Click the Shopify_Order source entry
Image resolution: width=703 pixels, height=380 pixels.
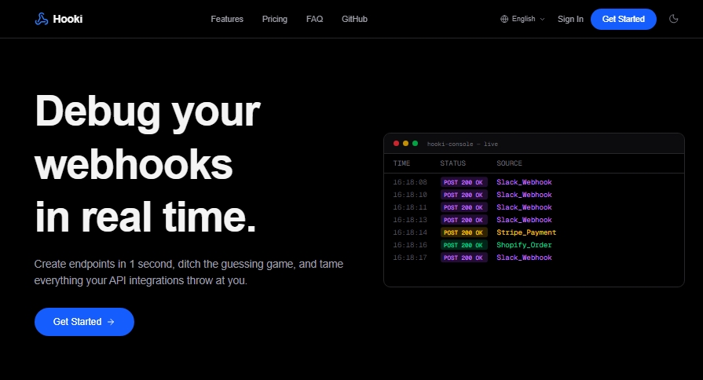pos(524,245)
